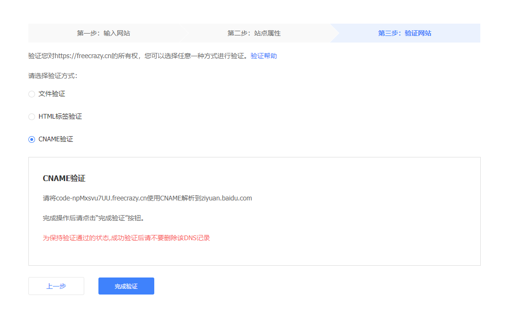Click the bold CNAME验证 panel heading
Image resolution: width=521 pixels, height=321 pixels.
[x=64, y=179]
